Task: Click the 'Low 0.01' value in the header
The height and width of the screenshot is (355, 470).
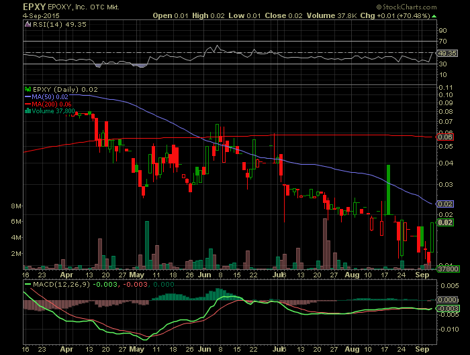Action: click(244, 15)
